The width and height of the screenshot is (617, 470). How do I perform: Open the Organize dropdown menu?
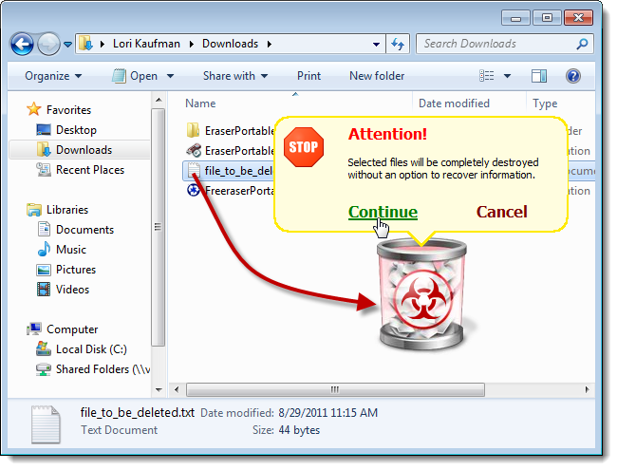[x=53, y=76]
